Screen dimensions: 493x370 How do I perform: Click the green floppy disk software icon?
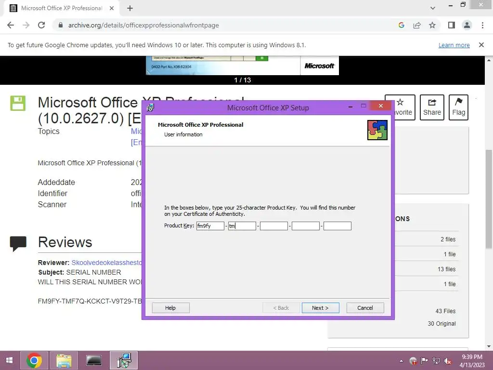click(x=18, y=103)
